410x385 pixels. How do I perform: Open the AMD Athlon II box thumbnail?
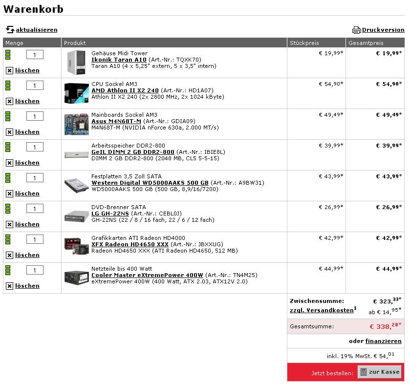pyautogui.click(x=77, y=93)
